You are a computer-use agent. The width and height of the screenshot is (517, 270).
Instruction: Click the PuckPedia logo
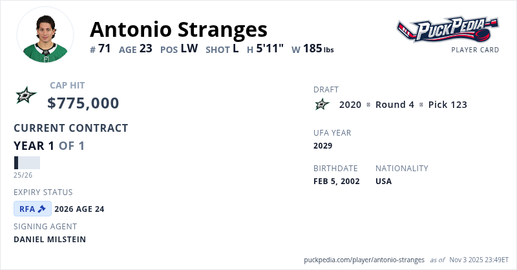(x=448, y=29)
